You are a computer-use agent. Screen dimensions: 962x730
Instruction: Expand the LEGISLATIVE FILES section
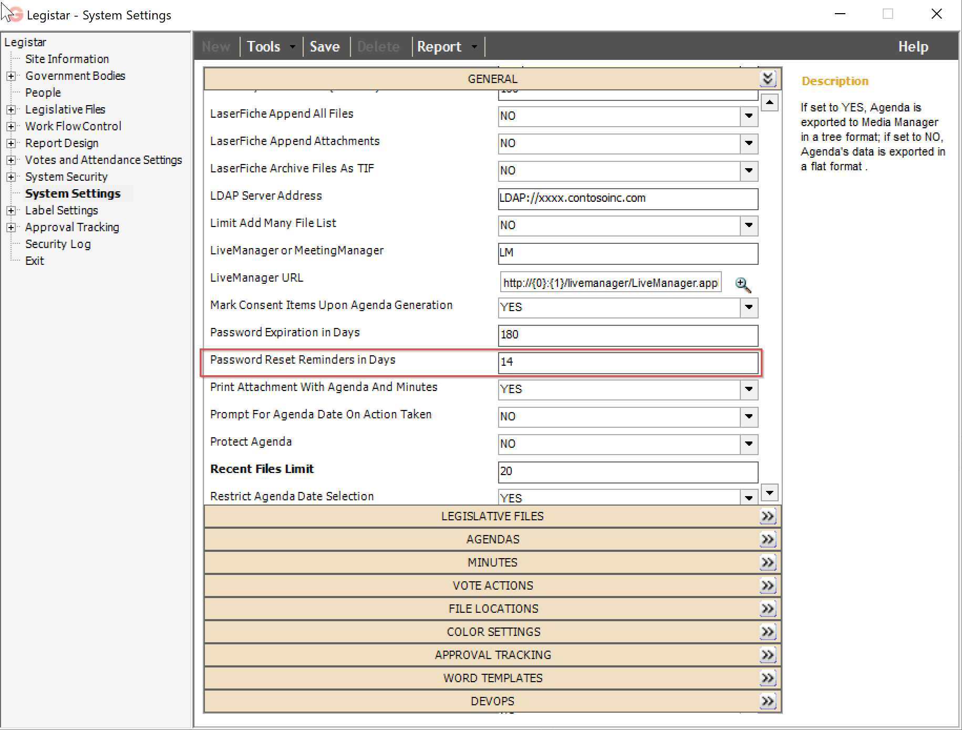click(x=768, y=516)
